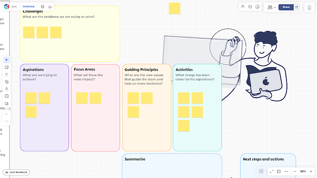Zoom out with the minus button
The height and width of the screenshot is (178, 317).
click(295, 171)
